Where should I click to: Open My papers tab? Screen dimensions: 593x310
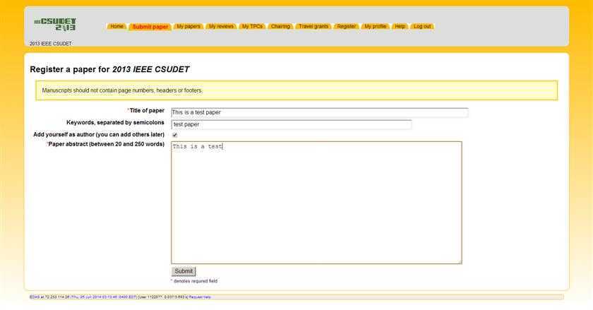(x=188, y=26)
